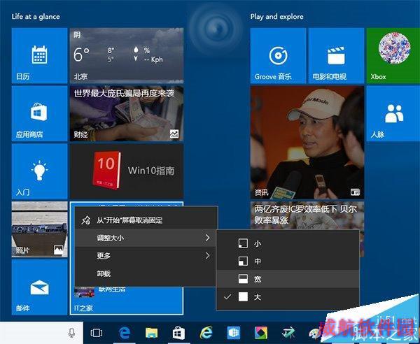Click the blue cube app on taskbar
This screenshot has width=420, height=344.
[234, 333]
